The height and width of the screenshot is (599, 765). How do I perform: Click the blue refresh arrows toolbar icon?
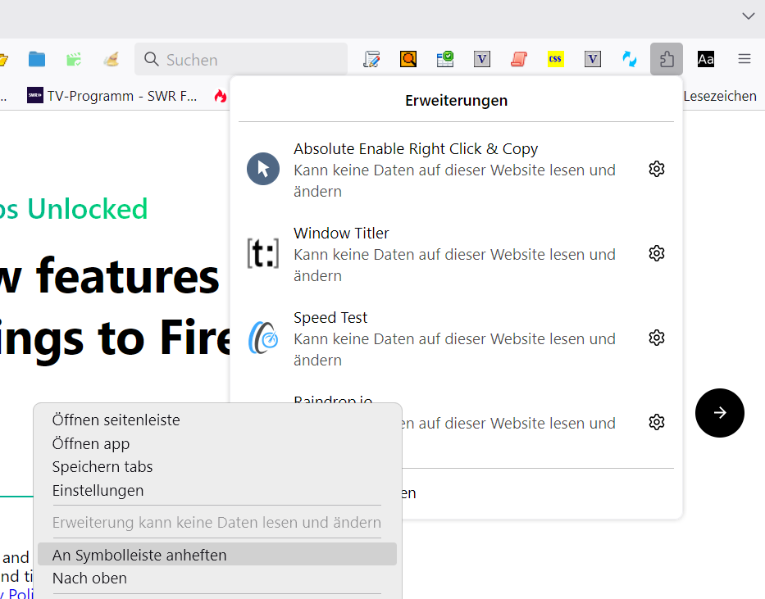click(630, 59)
